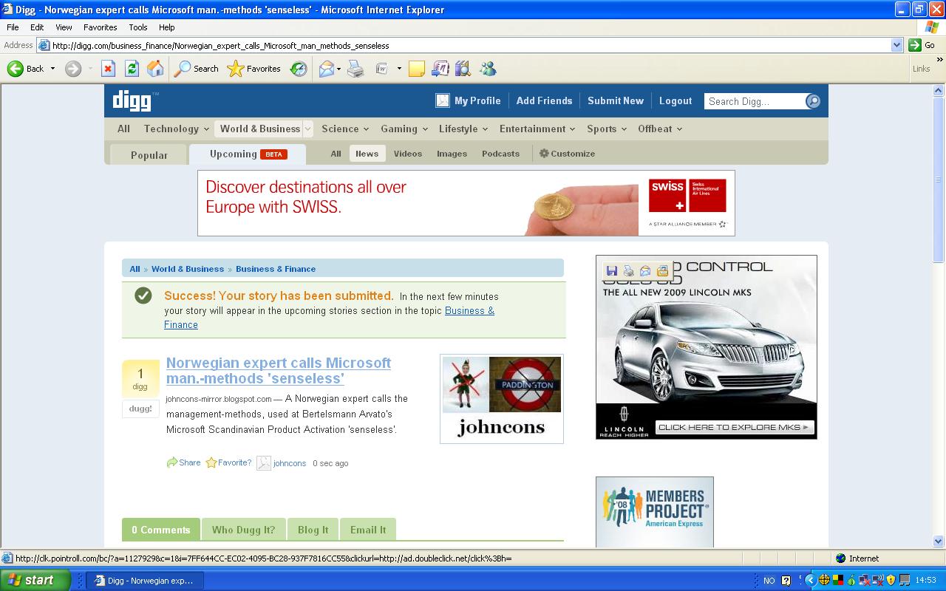Click the magnifier button in Digg search

[x=813, y=101]
